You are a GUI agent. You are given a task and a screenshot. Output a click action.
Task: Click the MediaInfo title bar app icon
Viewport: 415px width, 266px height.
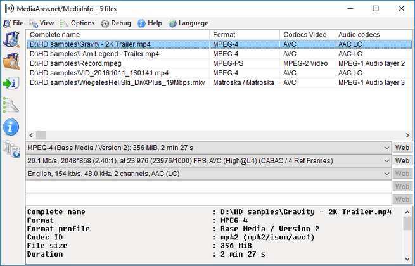coord(9,9)
